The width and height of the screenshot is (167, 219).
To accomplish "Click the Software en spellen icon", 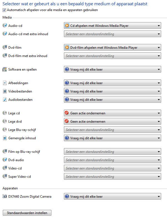I will click(x=5, y=69).
